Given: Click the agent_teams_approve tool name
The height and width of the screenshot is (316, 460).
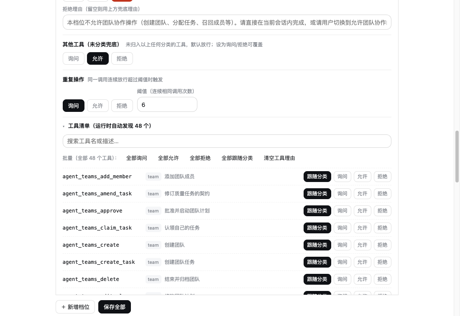Looking at the screenshot, I should [x=92, y=211].
